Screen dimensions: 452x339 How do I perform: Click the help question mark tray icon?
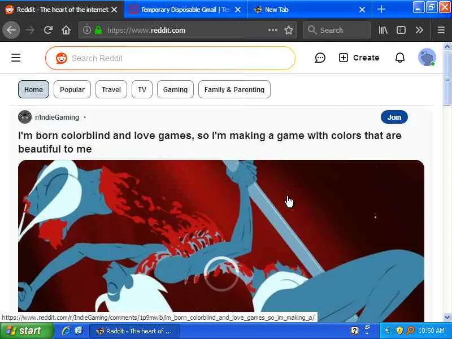click(354, 331)
